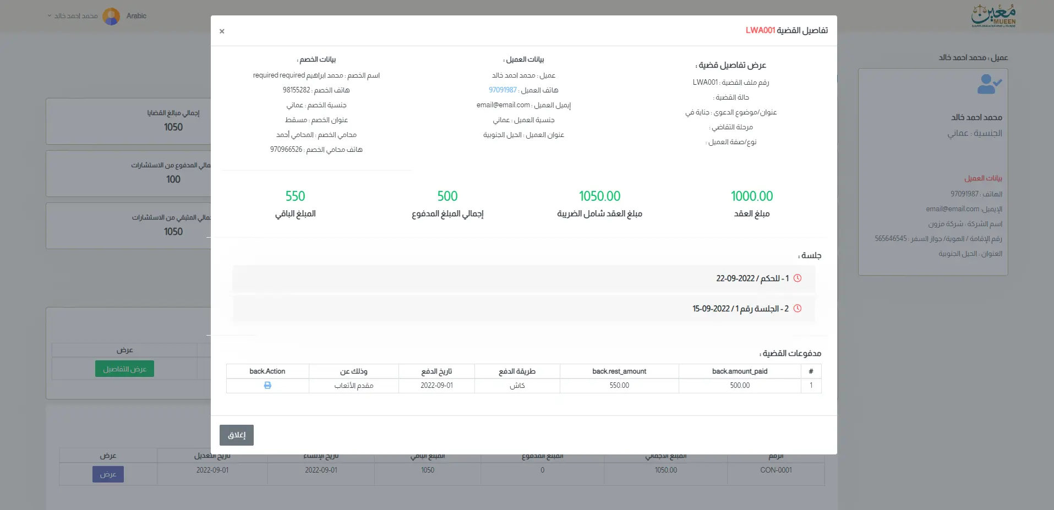
Task: Click the 'طريقة الدفع' column header
Action: [517, 371]
